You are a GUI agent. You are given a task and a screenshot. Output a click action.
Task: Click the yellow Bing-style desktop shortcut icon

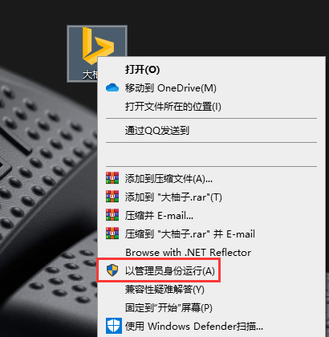point(97,46)
